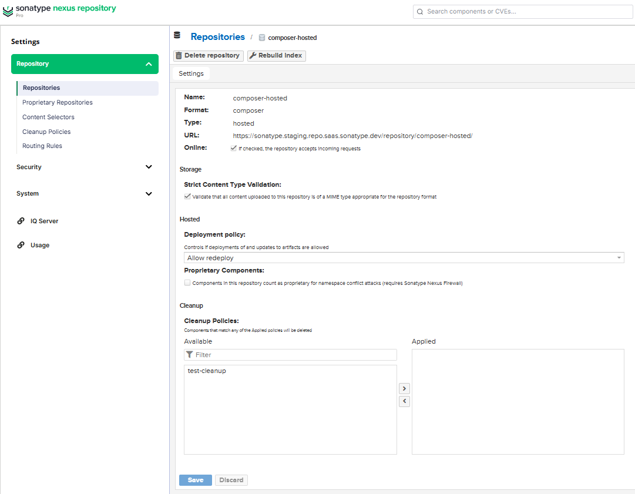Select test-cleanup in Available list
The image size is (635, 494).
tap(207, 371)
